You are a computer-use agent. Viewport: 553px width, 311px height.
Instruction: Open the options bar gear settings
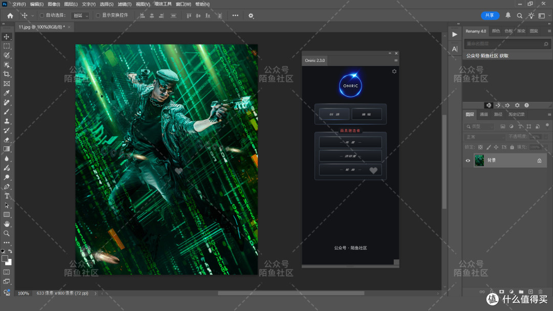click(251, 15)
